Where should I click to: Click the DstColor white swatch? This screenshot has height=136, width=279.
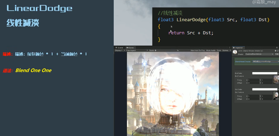[265, 73]
